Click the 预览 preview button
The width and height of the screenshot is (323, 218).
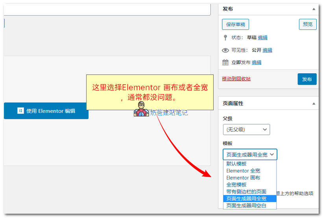pyautogui.click(x=308, y=24)
